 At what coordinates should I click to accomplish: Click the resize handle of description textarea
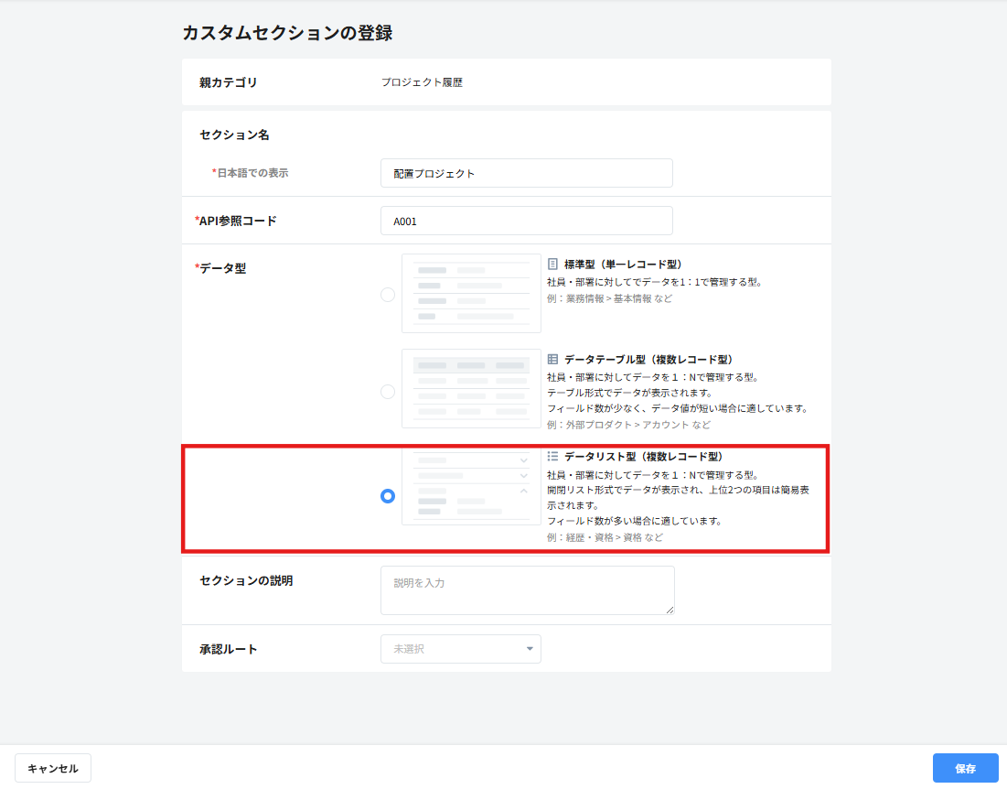pos(670,610)
